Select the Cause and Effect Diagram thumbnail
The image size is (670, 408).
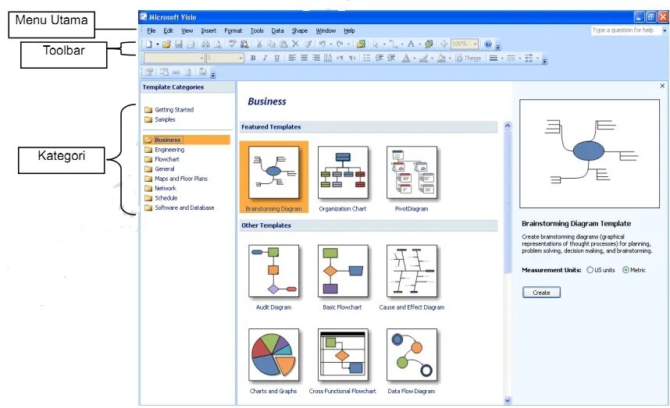click(412, 271)
